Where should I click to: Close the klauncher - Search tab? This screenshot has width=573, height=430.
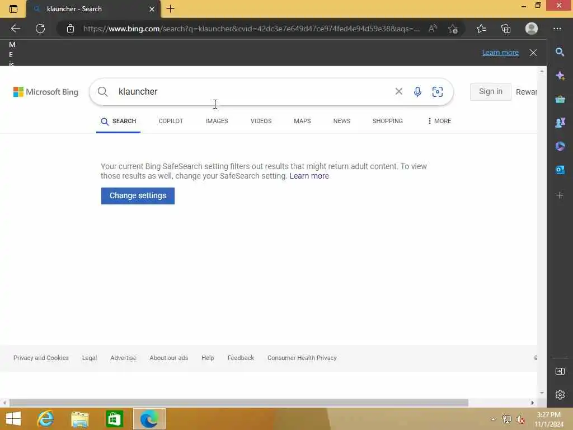(x=152, y=9)
